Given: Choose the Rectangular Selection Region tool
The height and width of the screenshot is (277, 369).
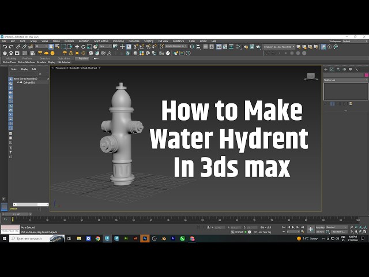Looking at the screenshot, I should [63, 47].
